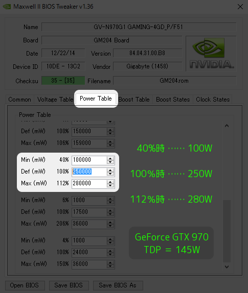The height and width of the screenshot is (293, 248).
Task: Click the Open BIOS button
Action: pyautogui.click(x=25, y=285)
